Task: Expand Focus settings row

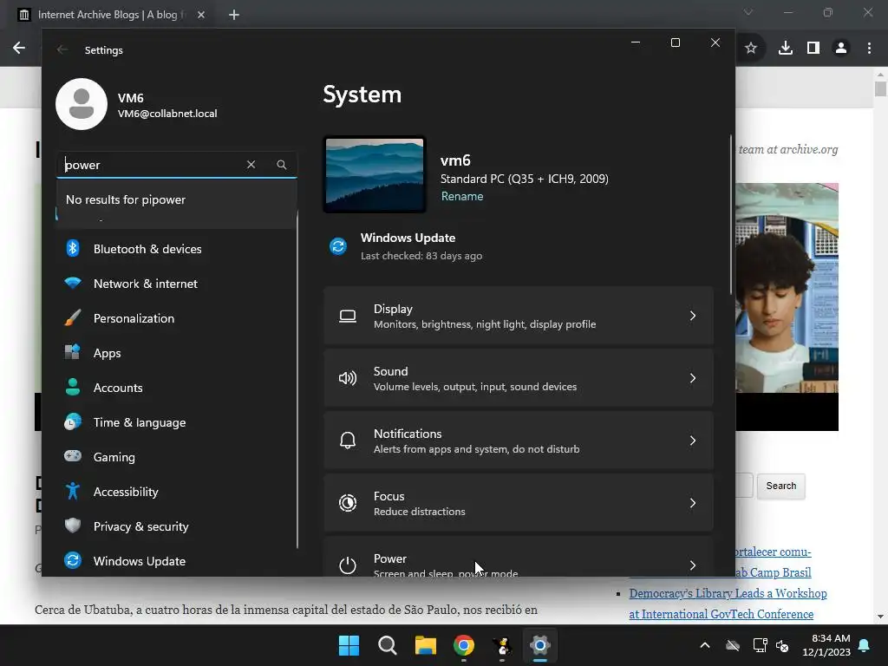Action: (x=519, y=503)
